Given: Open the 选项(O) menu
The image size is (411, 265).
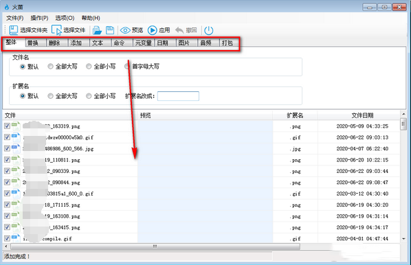Looking at the screenshot, I should 65,18.
